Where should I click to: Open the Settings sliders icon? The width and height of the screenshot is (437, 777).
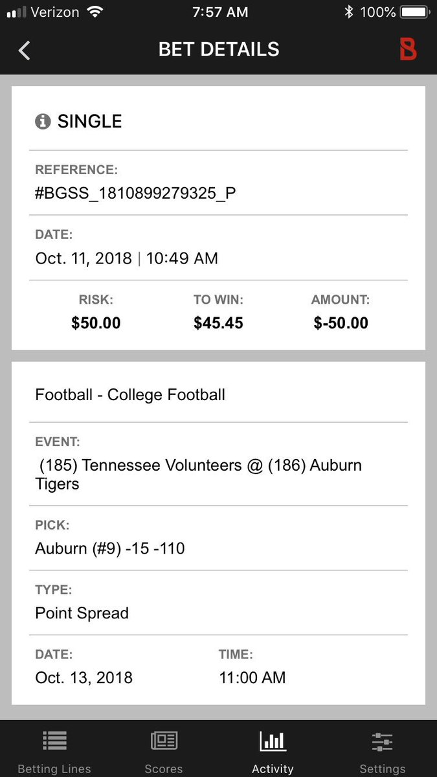[x=382, y=741]
